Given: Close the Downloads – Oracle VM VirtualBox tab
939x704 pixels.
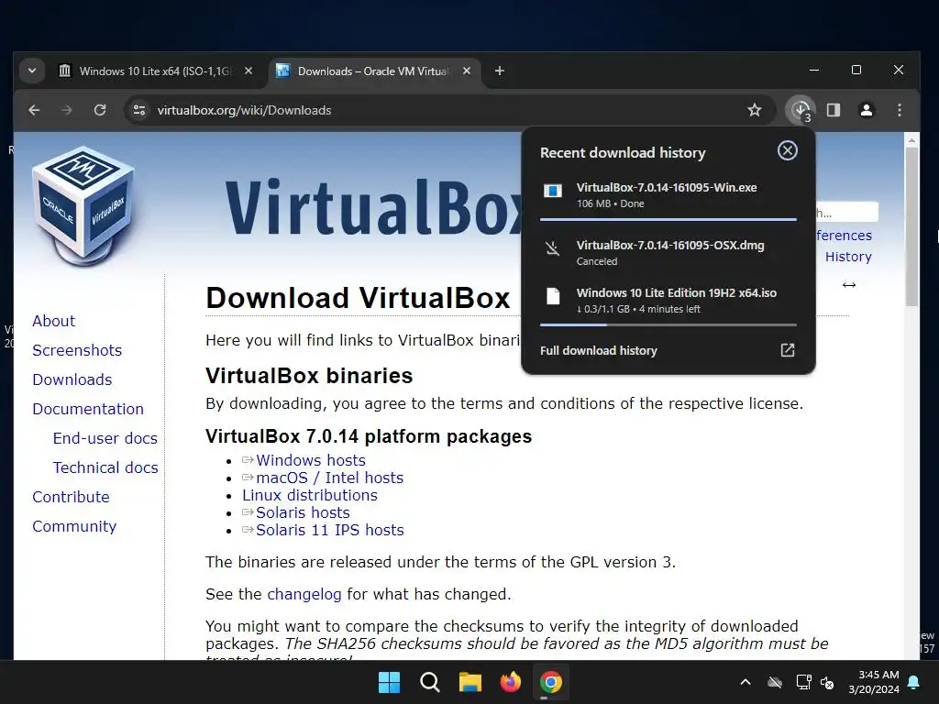Looking at the screenshot, I should point(467,71).
